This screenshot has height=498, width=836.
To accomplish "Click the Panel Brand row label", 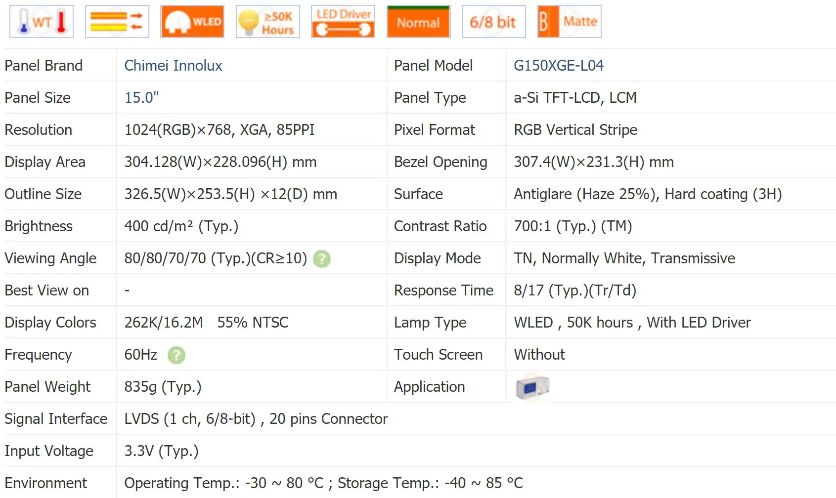I will point(44,66).
